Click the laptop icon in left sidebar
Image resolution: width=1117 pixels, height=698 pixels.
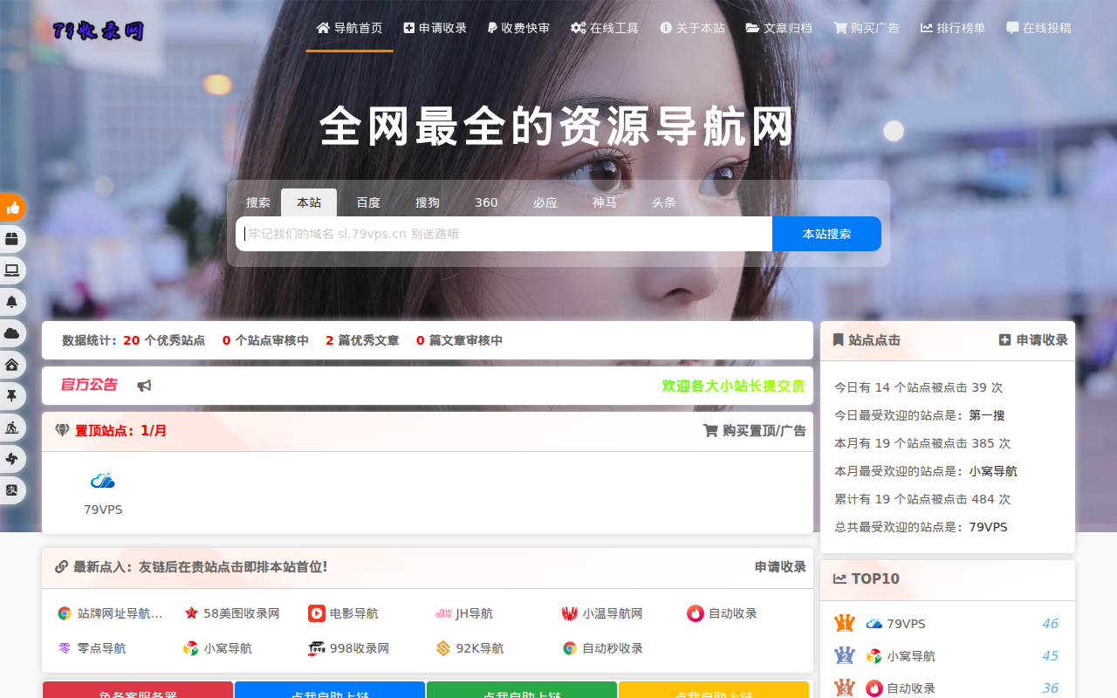click(12, 270)
